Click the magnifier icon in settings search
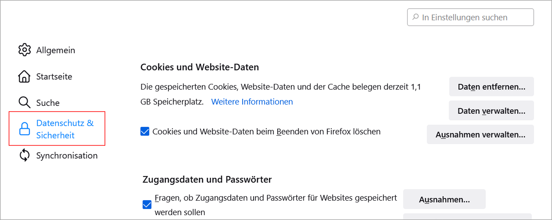Viewport: 552px width, 220px height. click(415, 17)
